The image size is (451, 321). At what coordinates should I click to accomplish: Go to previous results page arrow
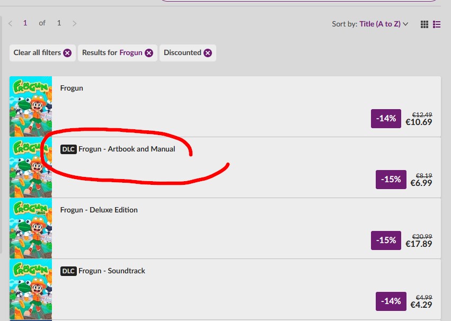coord(11,23)
